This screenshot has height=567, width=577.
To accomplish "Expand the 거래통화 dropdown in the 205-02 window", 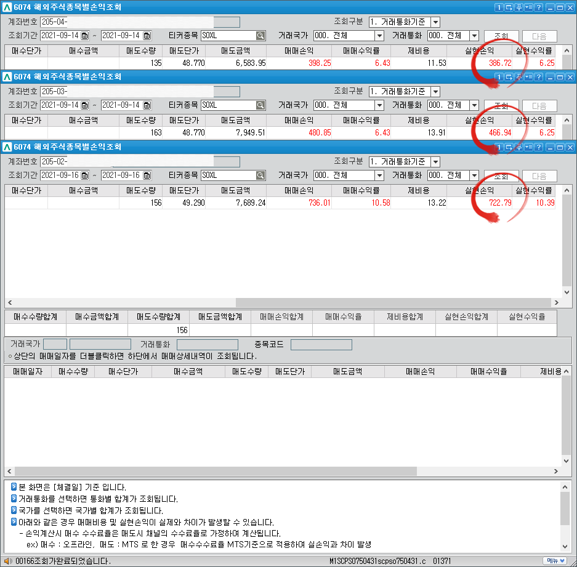I will pos(474,175).
